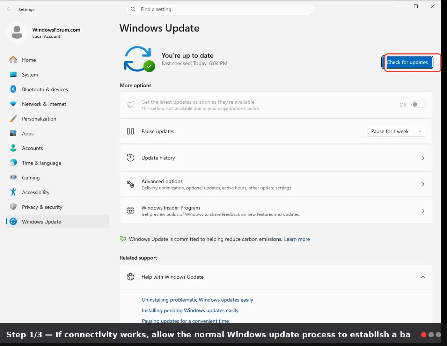
Task: Click the Advanced options gears icon
Action: (x=131, y=184)
